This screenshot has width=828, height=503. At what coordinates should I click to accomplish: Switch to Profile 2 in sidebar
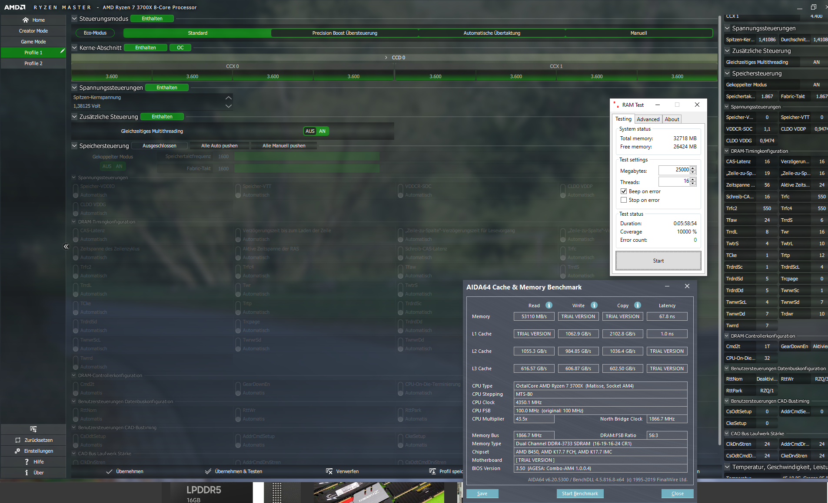(x=33, y=63)
